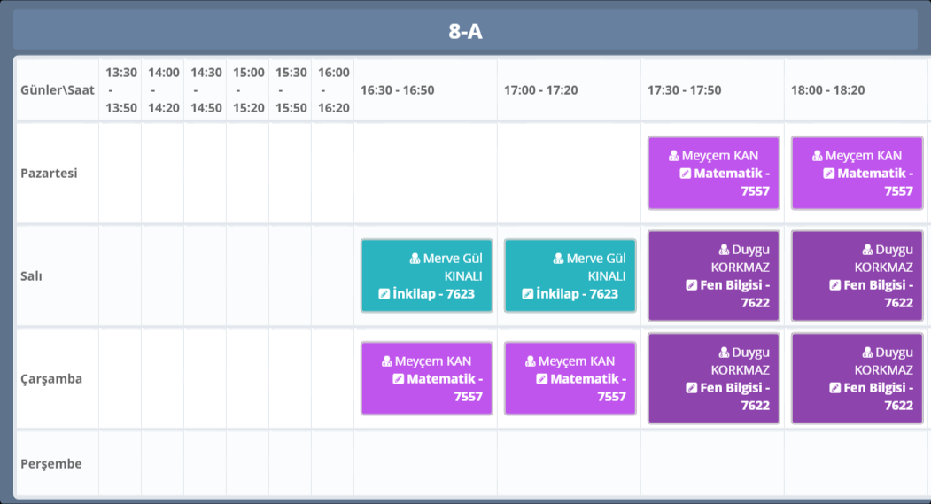Open Tuesday 16:30 Merve Gül KINALI İnkılap lesson
This screenshot has width=931, height=504.
pos(426,275)
